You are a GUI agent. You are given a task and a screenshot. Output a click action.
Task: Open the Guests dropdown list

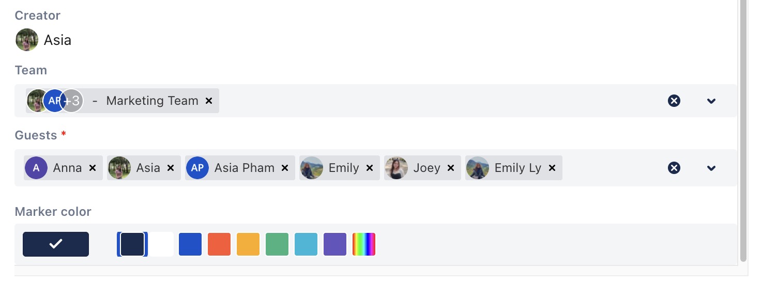tap(711, 168)
